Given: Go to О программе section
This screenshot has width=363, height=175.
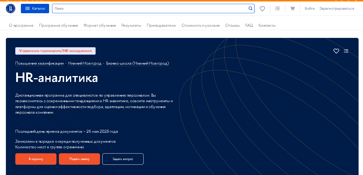Looking at the screenshot, I should click(x=21, y=26).
